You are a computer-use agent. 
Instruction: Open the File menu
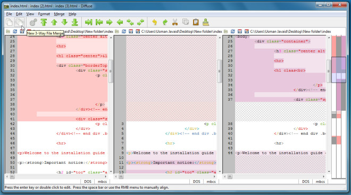[9, 14]
